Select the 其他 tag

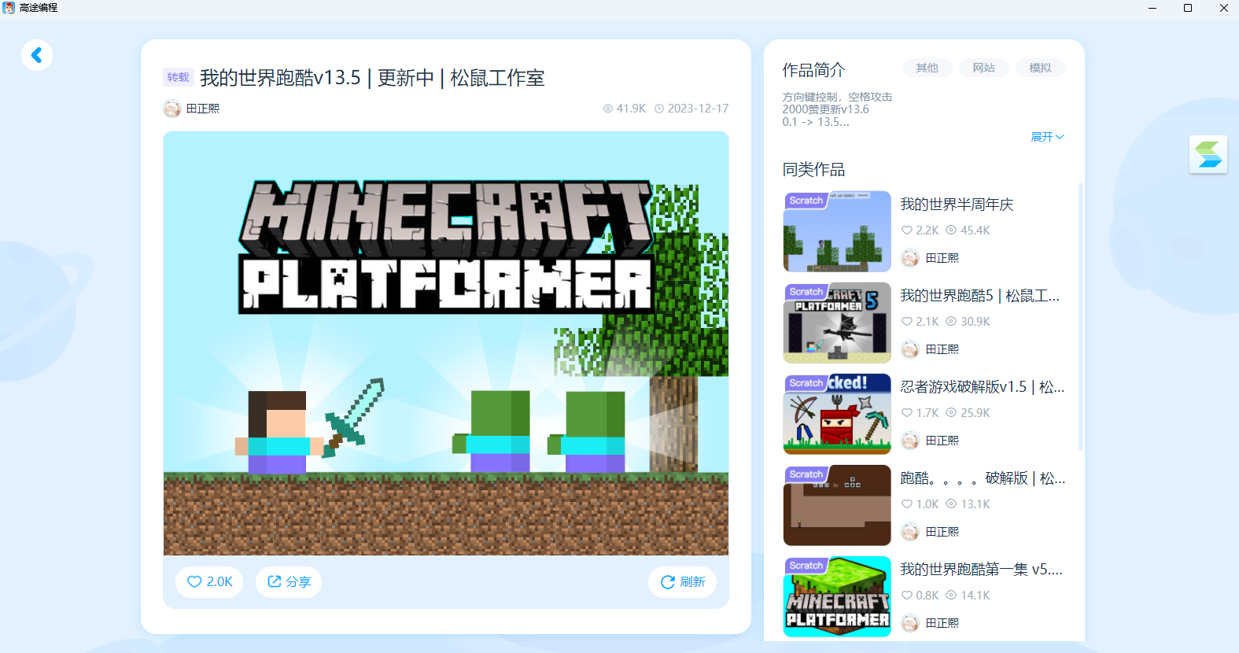point(927,68)
